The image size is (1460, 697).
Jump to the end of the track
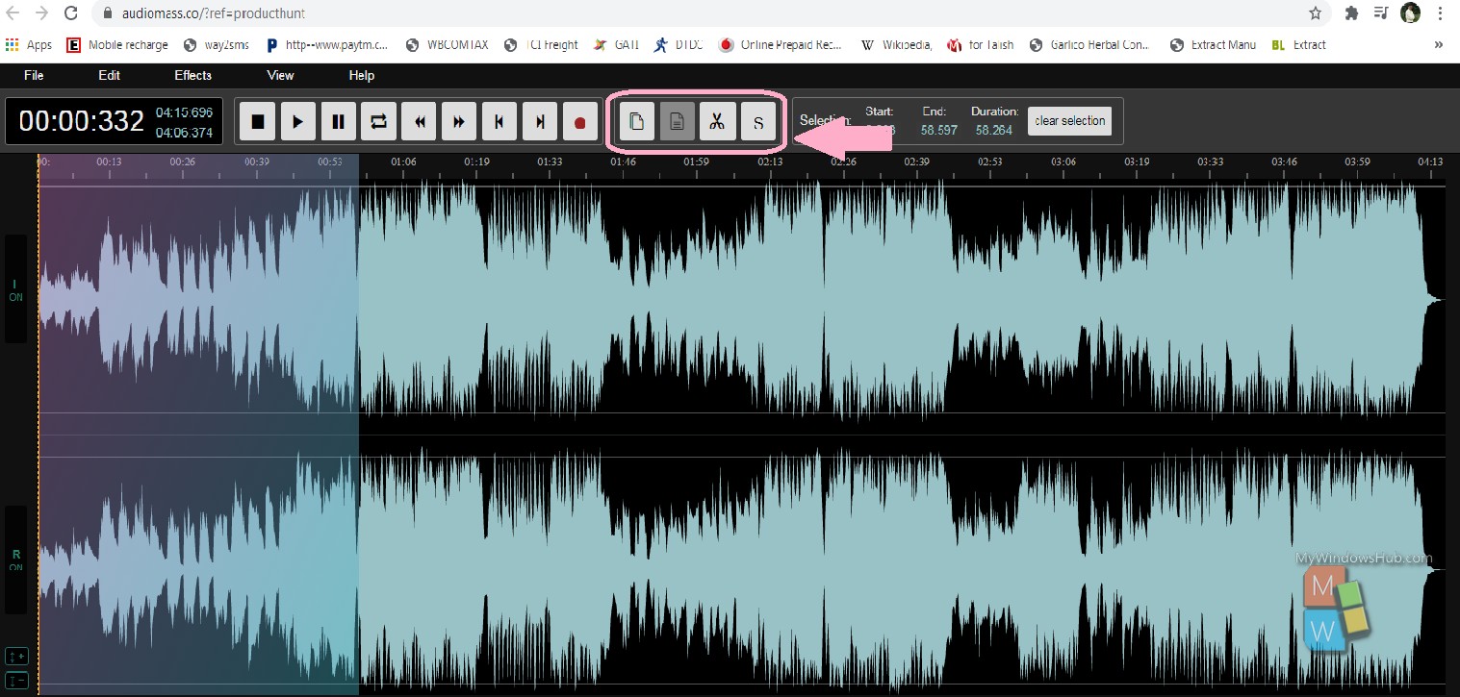pyautogui.click(x=540, y=122)
